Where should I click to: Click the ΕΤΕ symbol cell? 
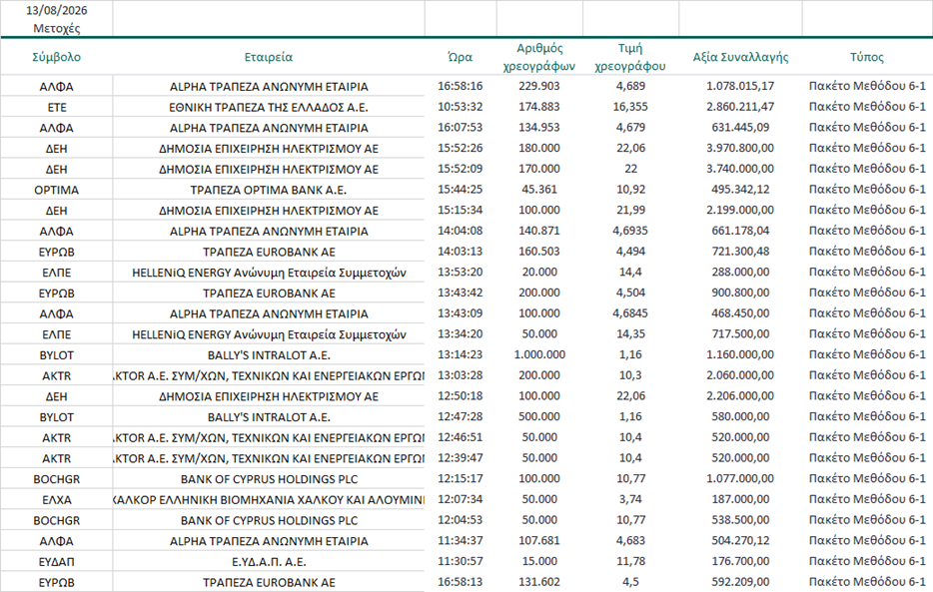coord(57,108)
